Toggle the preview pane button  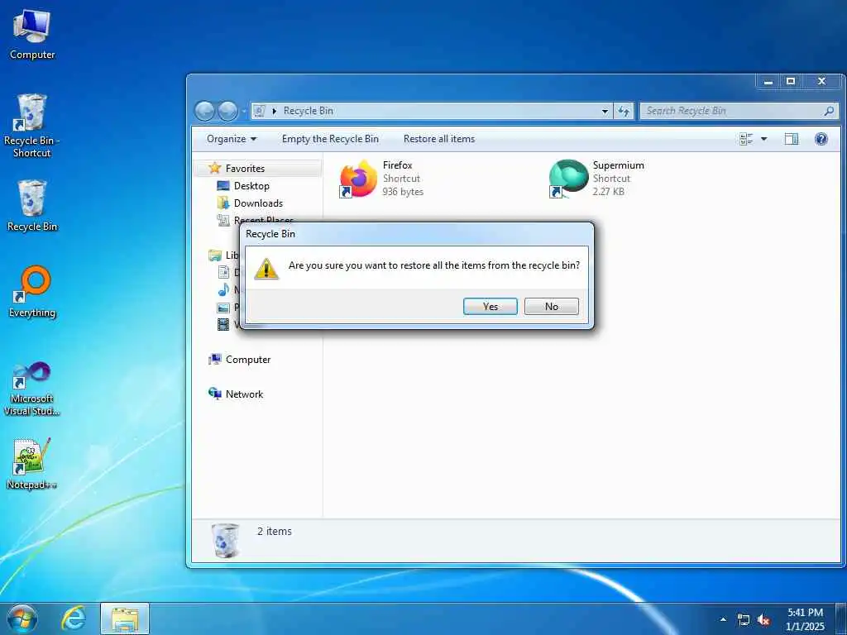point(792,139)
